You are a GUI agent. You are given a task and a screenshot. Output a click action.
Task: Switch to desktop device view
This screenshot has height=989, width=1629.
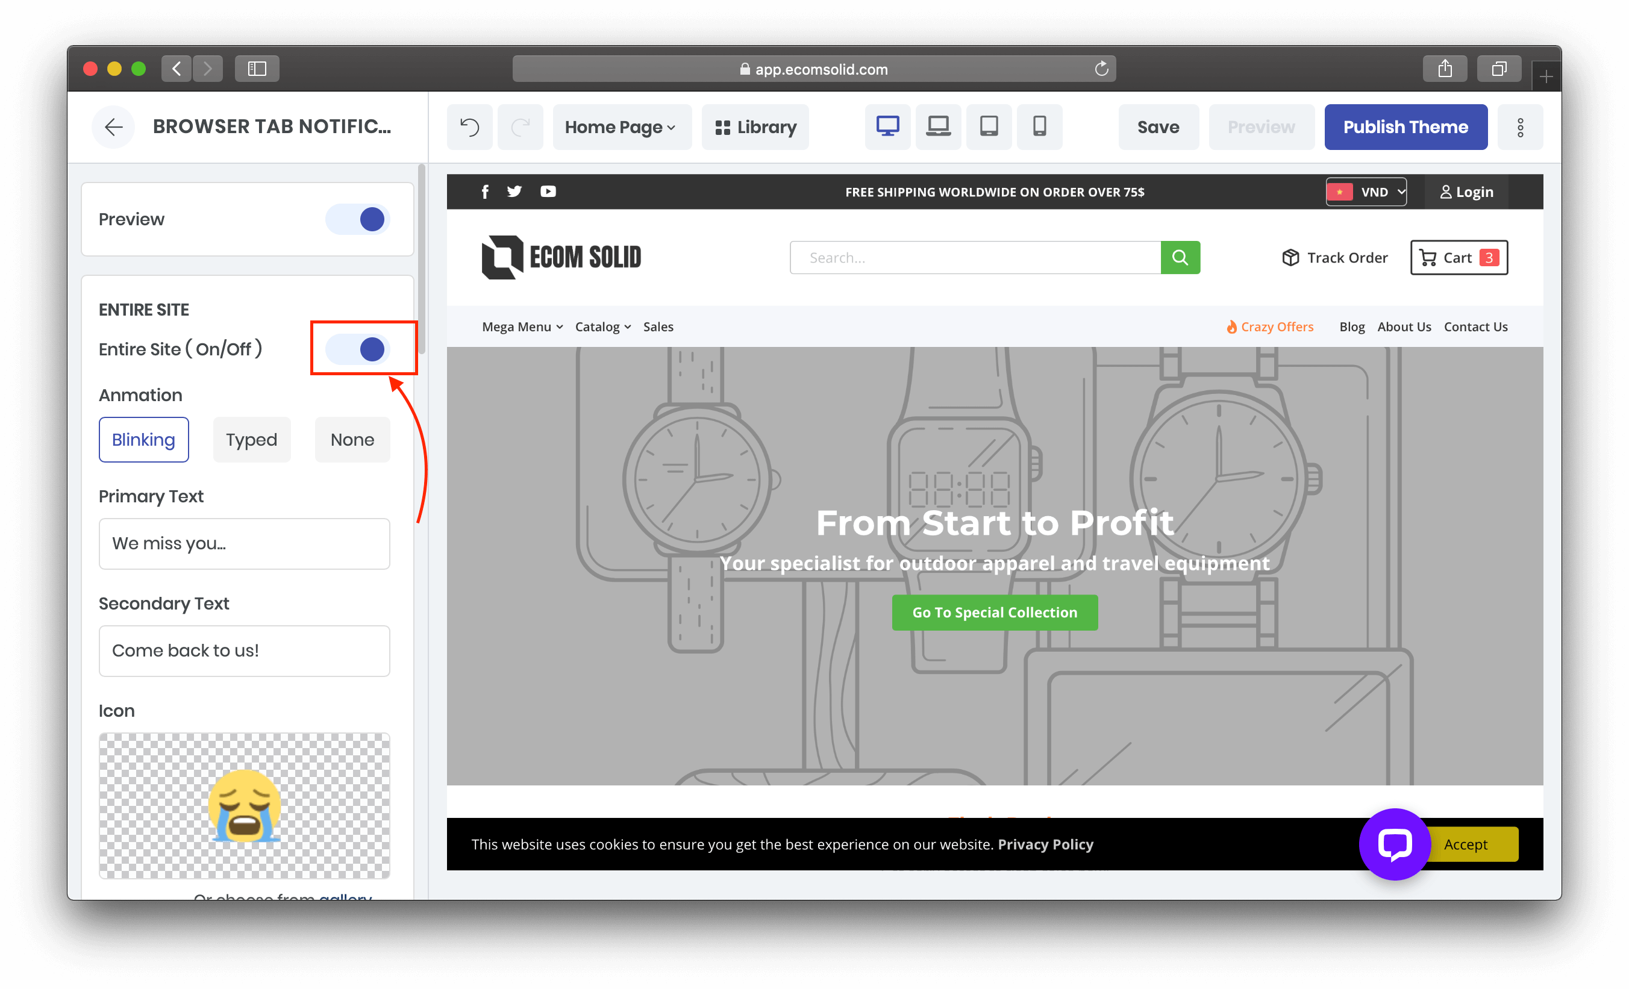pyautogui.click(x=887, y=126)
